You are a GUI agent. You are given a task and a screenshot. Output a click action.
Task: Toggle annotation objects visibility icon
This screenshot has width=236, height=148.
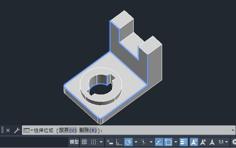click(194, 142)
